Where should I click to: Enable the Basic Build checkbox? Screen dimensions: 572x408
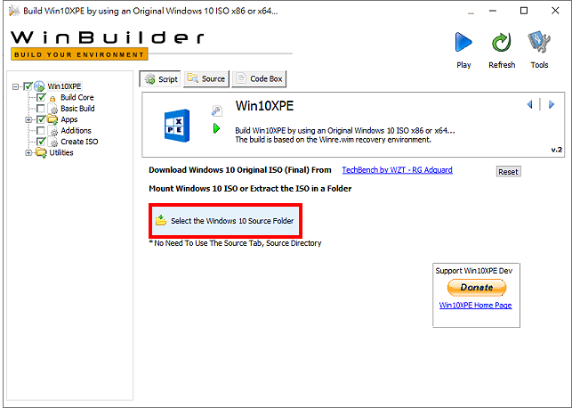[41, 109]
